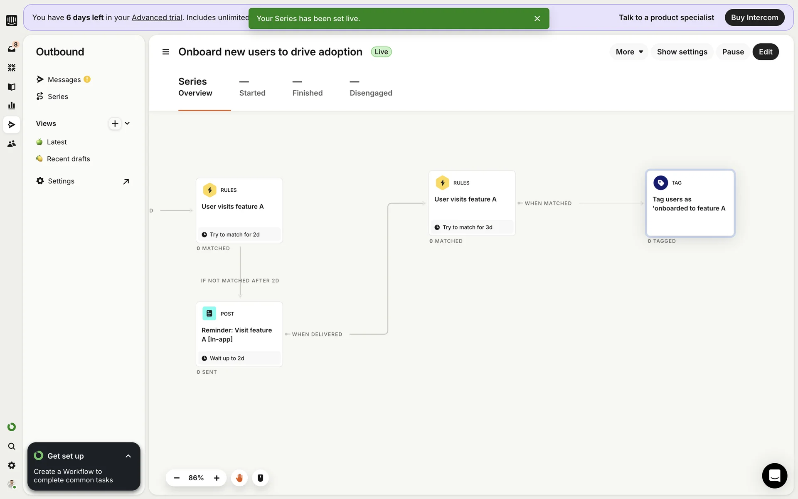798x499 pixels.
Task: Add a new view with plus button
Action: pyautogui.click(x=115, y=124)
